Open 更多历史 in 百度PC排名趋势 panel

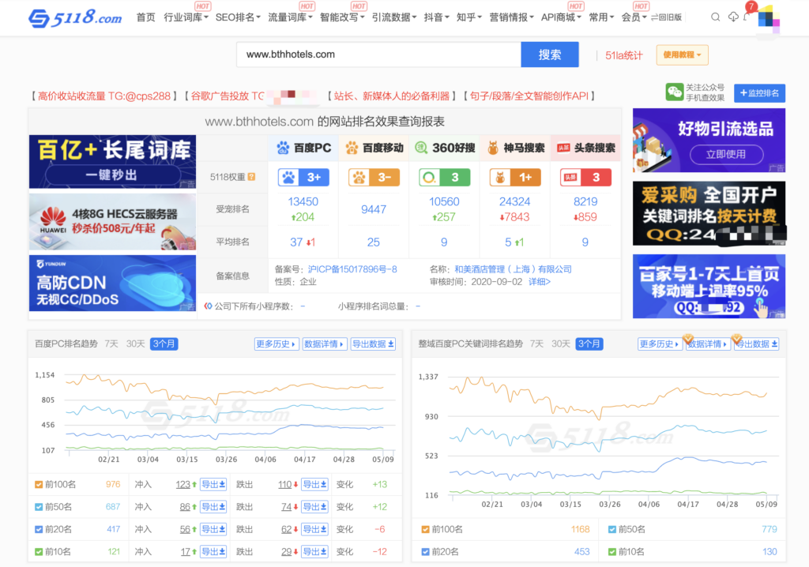pos(276,344)
